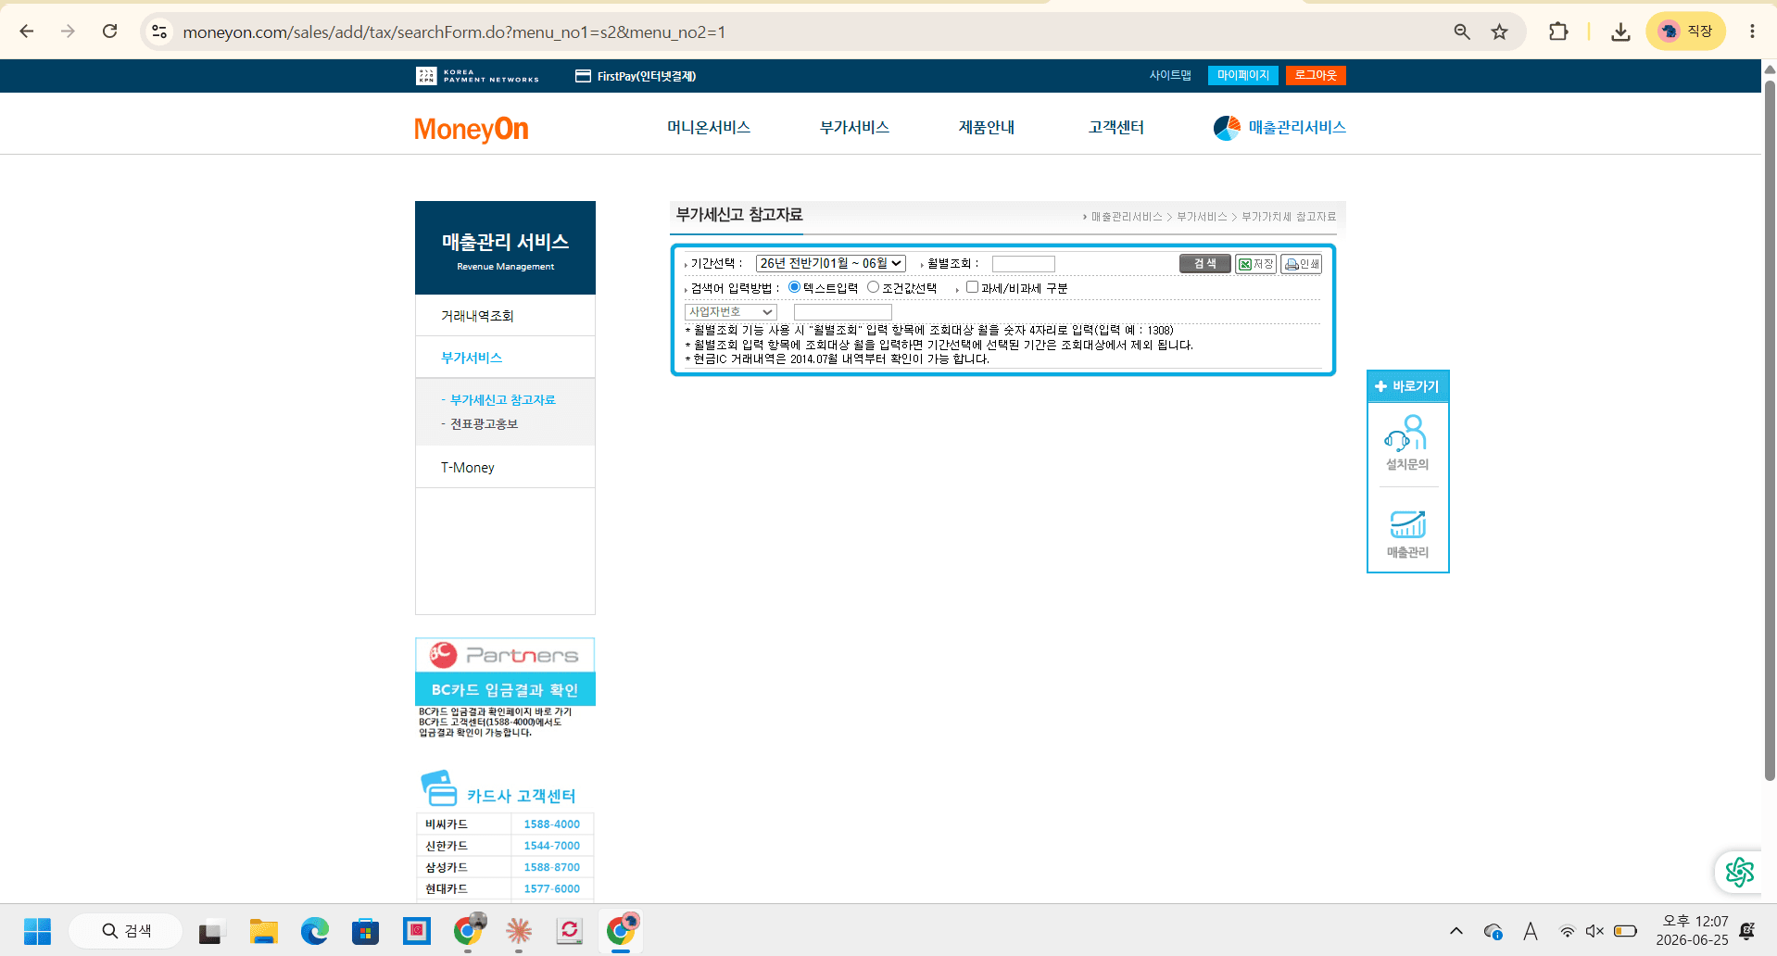Viewport: 1777px width, 956px height.
Task: Click 삼성카드 phone number 1588-8700
Action: [551, 867]
